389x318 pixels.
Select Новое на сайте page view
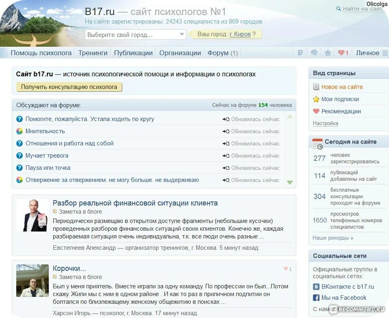tap(342, 87)
